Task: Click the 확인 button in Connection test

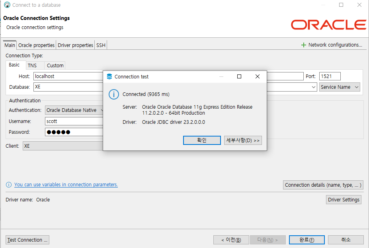Action: (202, 140)
